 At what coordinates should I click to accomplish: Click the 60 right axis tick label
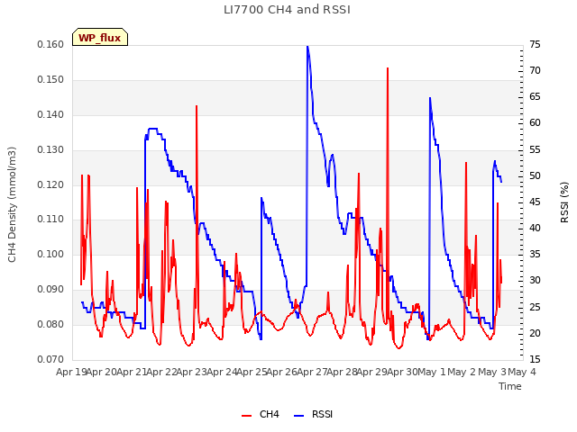point(535,122)
